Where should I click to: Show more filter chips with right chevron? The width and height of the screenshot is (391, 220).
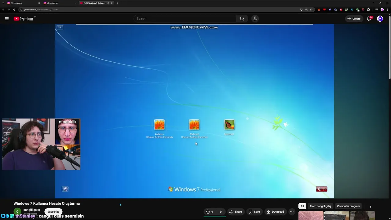click(x=371, y=207)
